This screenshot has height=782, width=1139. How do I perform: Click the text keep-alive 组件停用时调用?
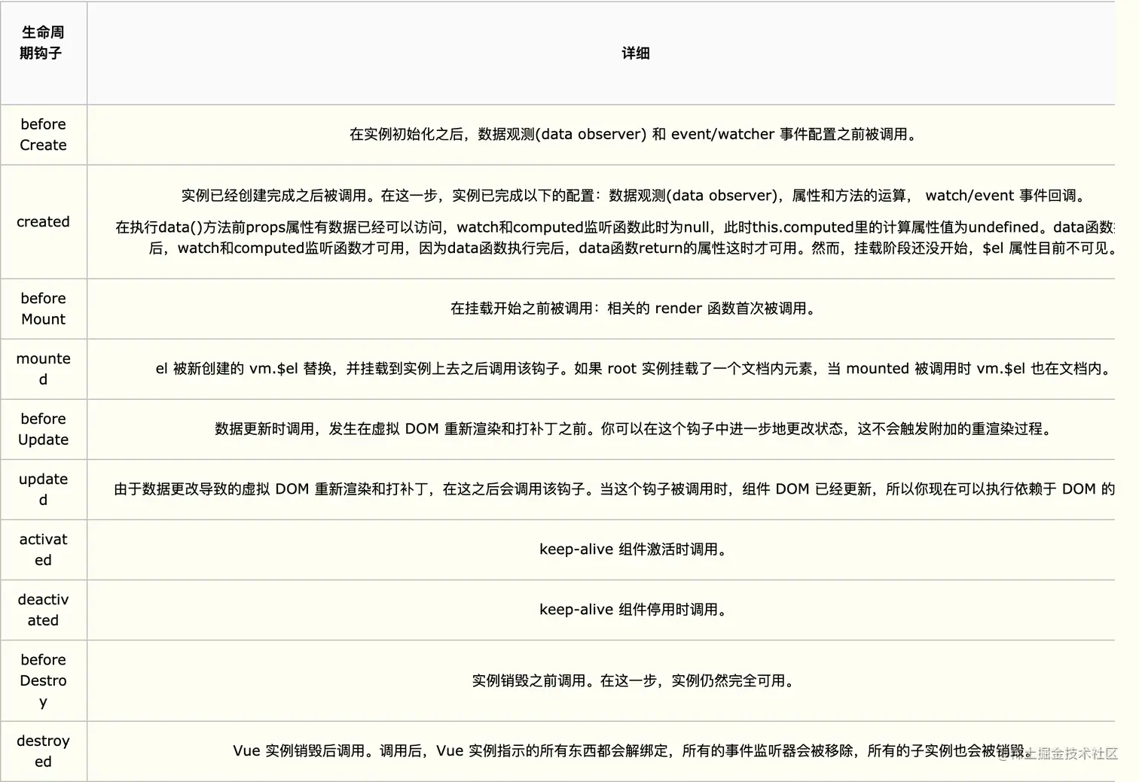click(635, 610)
